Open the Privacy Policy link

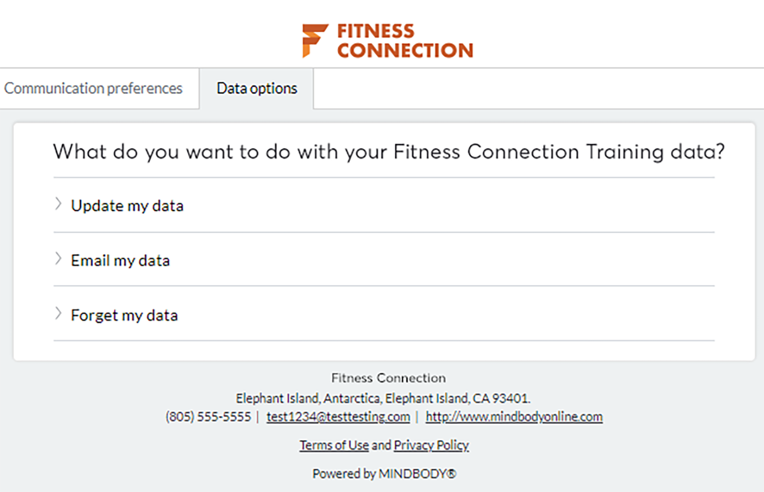431,445
